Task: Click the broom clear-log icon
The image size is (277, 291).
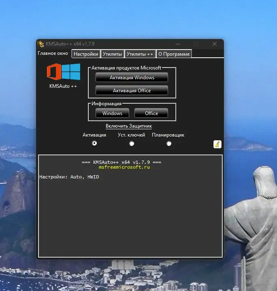Action: [217, 144]
